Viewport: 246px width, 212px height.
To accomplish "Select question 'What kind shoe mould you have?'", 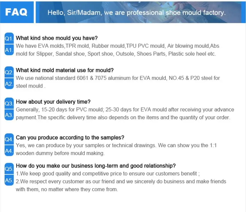I will (x=57, y=38).
